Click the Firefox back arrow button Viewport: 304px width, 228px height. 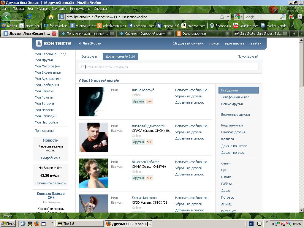[x=7, y=17]
